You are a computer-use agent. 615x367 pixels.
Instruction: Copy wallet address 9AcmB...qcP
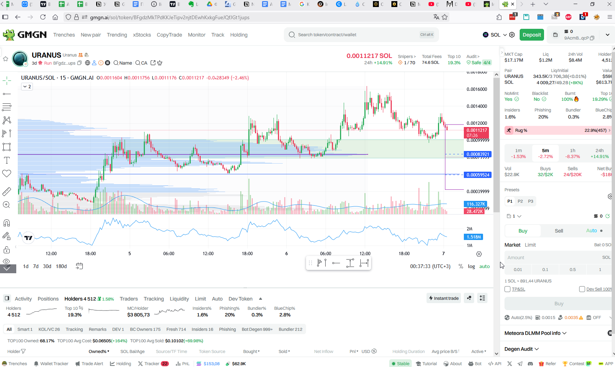(x=592, y=38)
